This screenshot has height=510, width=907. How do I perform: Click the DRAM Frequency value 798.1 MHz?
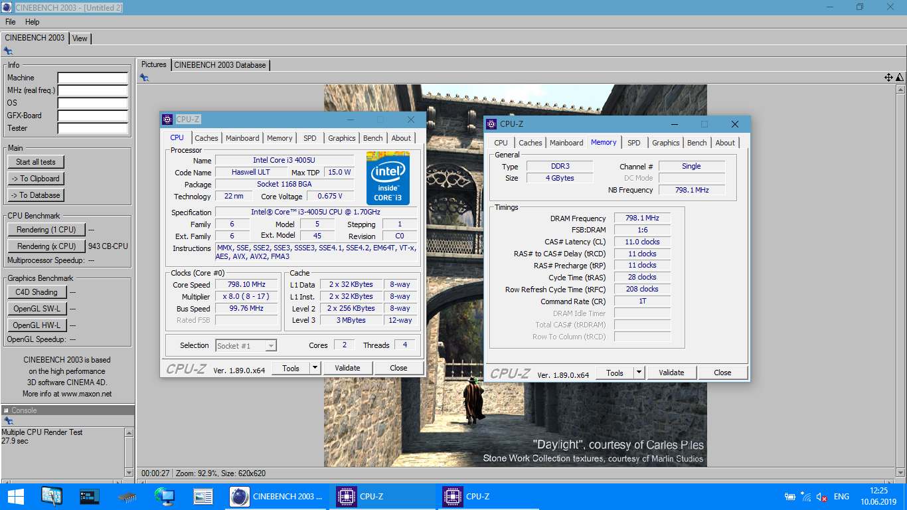pyautogui.click(x=642, y=218)
